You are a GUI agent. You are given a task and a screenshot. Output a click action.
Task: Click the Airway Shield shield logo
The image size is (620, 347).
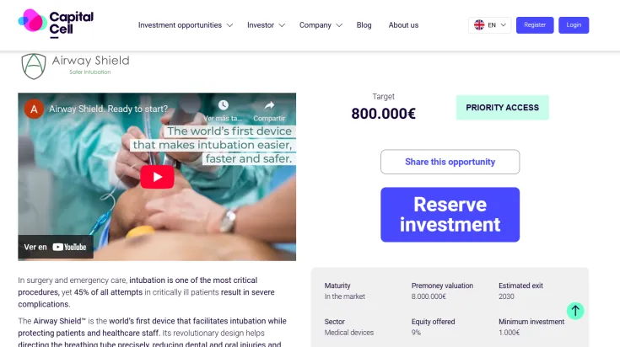coord(34,67)
